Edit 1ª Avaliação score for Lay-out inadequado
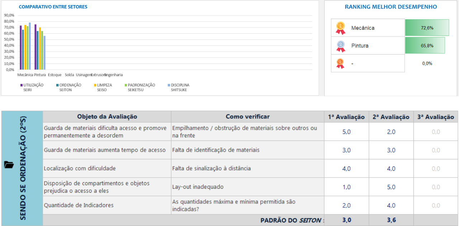The image size is (459, 226). point(346,187)
